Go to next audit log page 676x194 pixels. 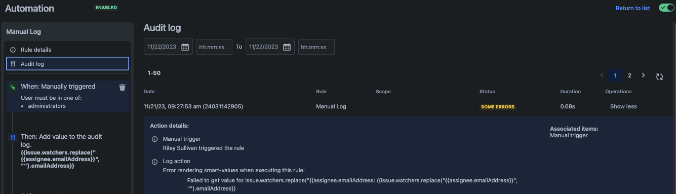[x=643, y=75]
